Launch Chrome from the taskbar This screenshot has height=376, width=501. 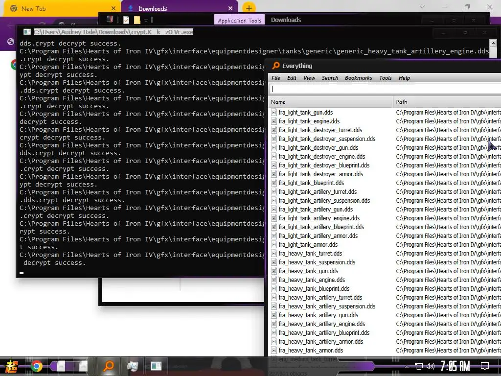36,366
